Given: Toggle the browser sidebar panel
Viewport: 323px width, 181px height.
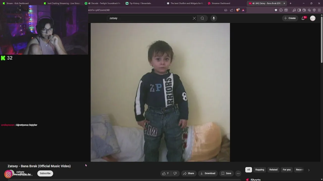Looking at the screenshot, I should coord(299,10).
